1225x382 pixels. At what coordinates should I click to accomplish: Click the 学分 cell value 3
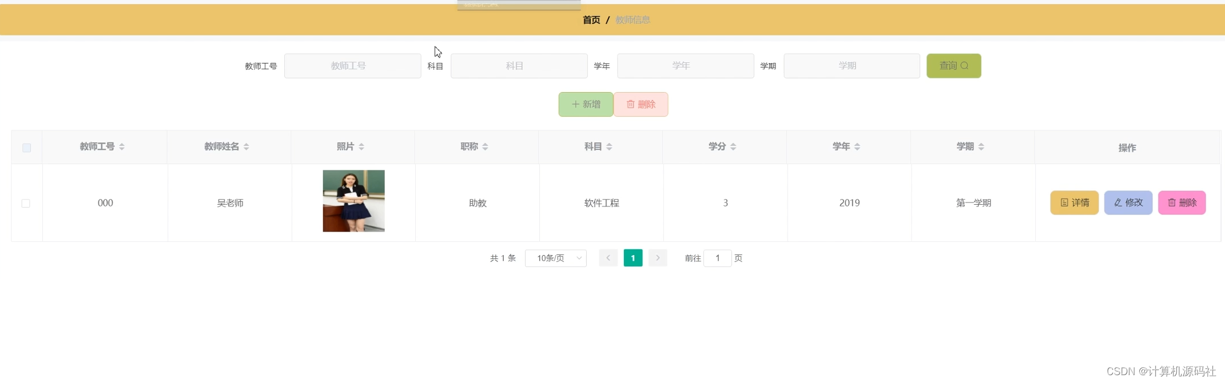coord(725,203)
